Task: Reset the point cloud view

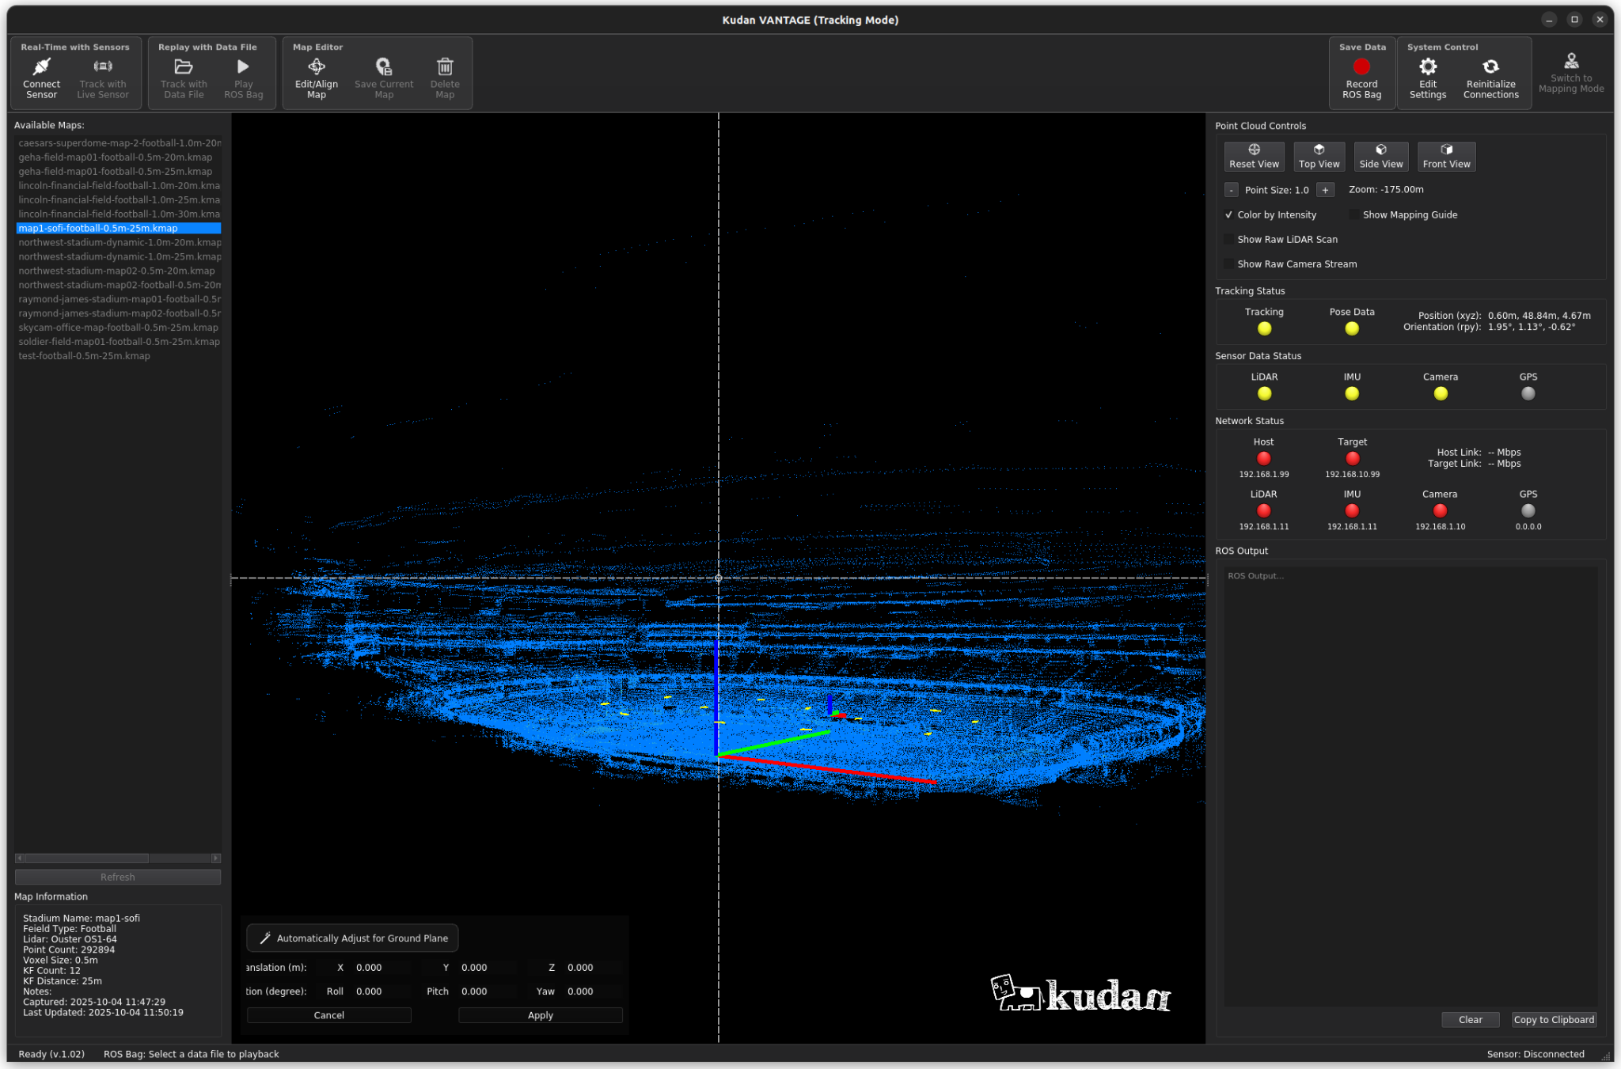Action: coord(1254,157)
